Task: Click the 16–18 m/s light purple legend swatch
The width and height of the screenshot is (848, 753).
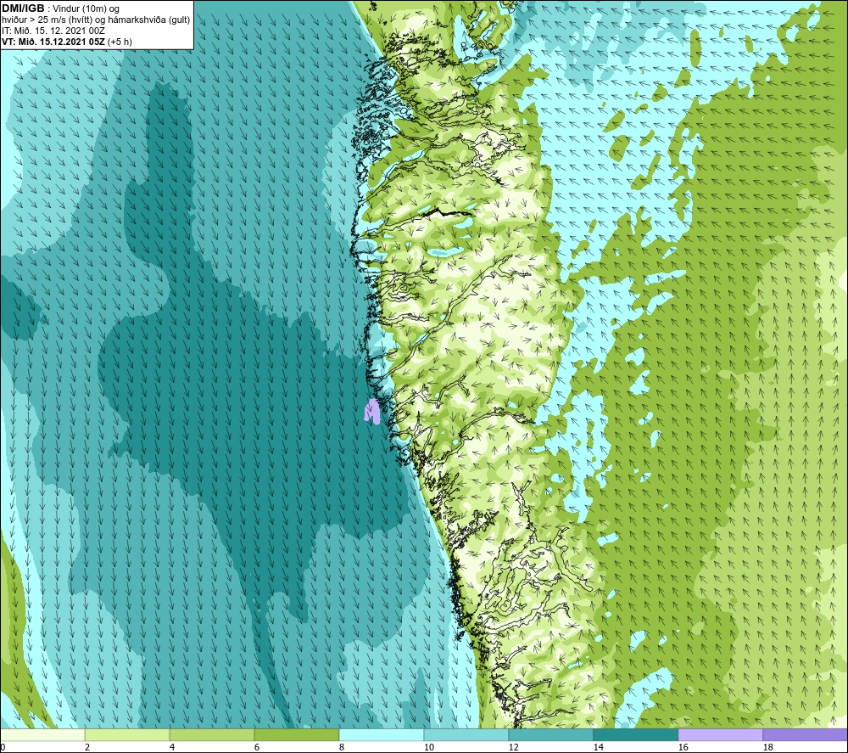Action: 720,734
